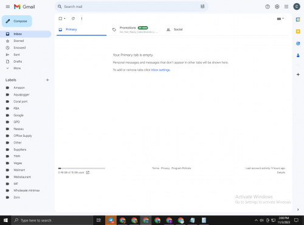The image size is (304, 225).
Task: Open account activity Details link
Action: point(281,173)
